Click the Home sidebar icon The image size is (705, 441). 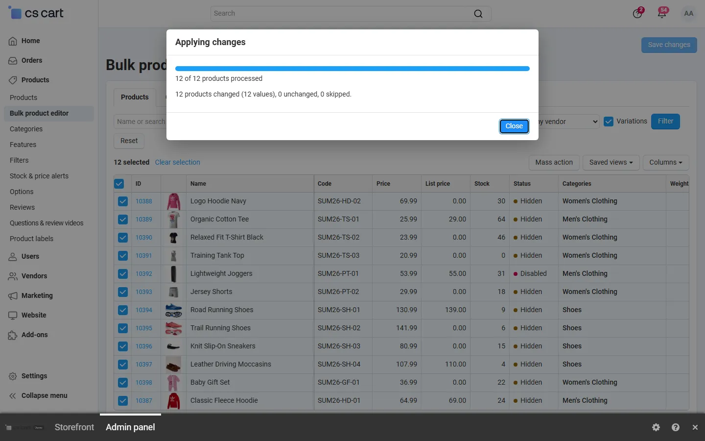point(13,41)
